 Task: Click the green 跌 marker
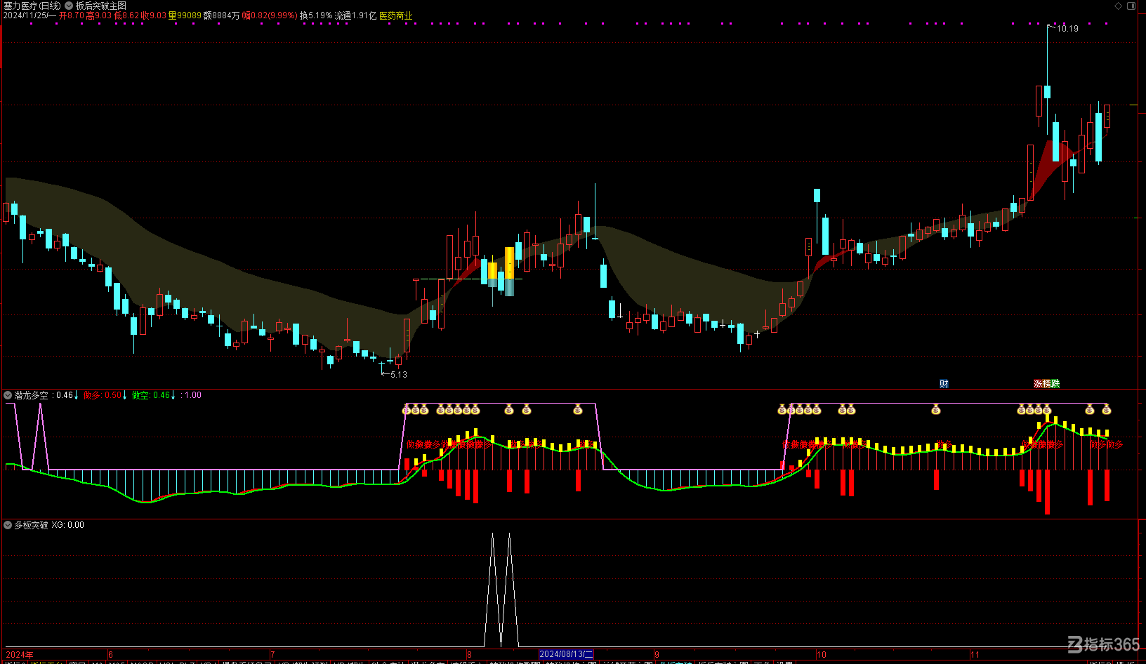[1055, 384]
